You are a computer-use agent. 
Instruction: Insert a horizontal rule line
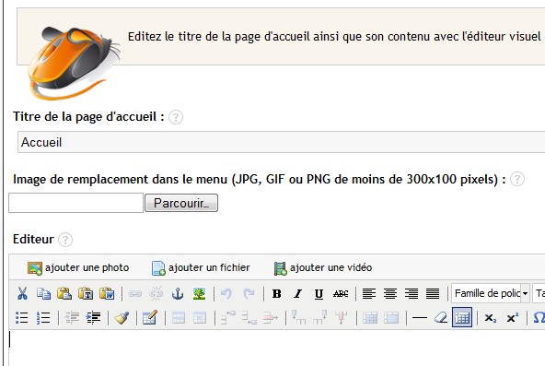(x=420, y=318)
